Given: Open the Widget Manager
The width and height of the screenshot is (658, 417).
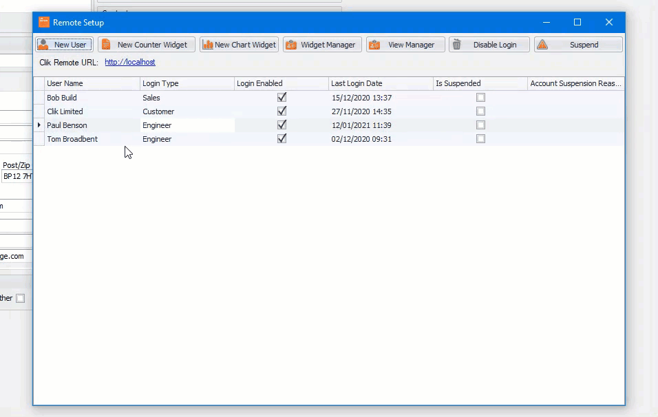Looking at the screenshot, I should (322, 45).
